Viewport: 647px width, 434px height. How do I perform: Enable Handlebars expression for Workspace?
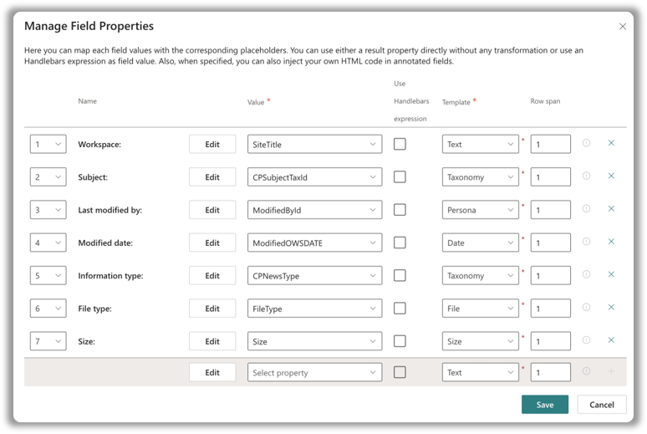[400, 144]
